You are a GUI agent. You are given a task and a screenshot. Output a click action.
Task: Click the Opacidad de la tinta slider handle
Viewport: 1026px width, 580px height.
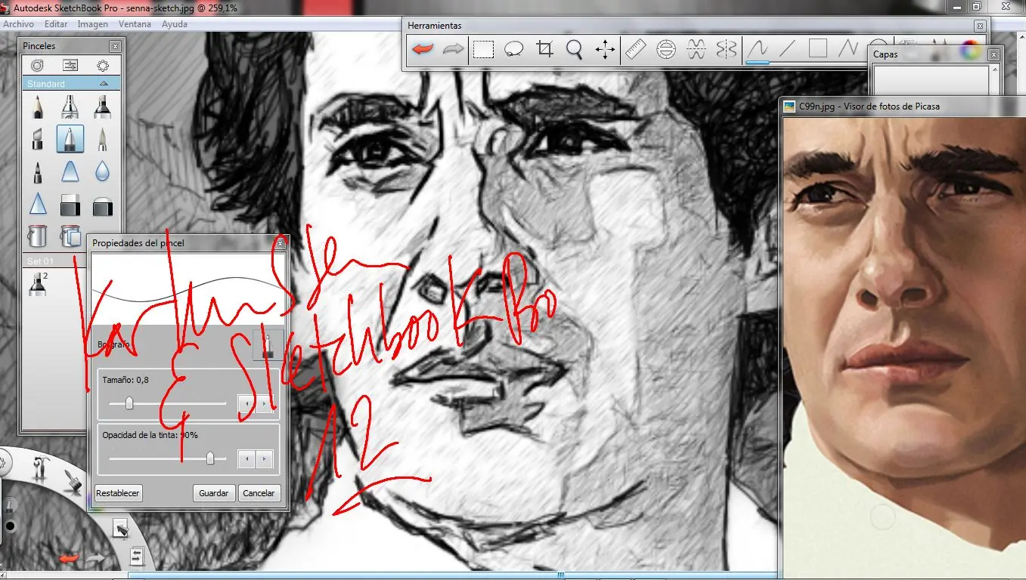[210, 458]
